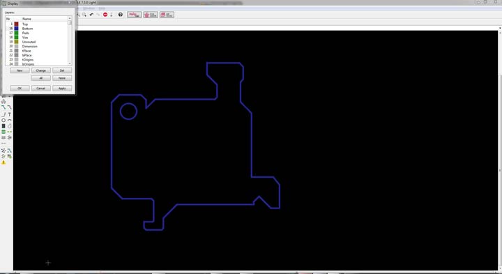This screenshot has width=502, height=274.
Task: Click the layer list scroll-up arrow
Action: (70, 19)
